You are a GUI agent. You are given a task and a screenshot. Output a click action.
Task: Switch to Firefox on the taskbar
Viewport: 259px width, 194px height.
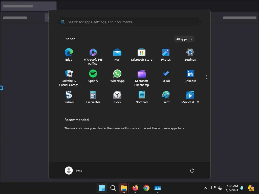point(135,188)
